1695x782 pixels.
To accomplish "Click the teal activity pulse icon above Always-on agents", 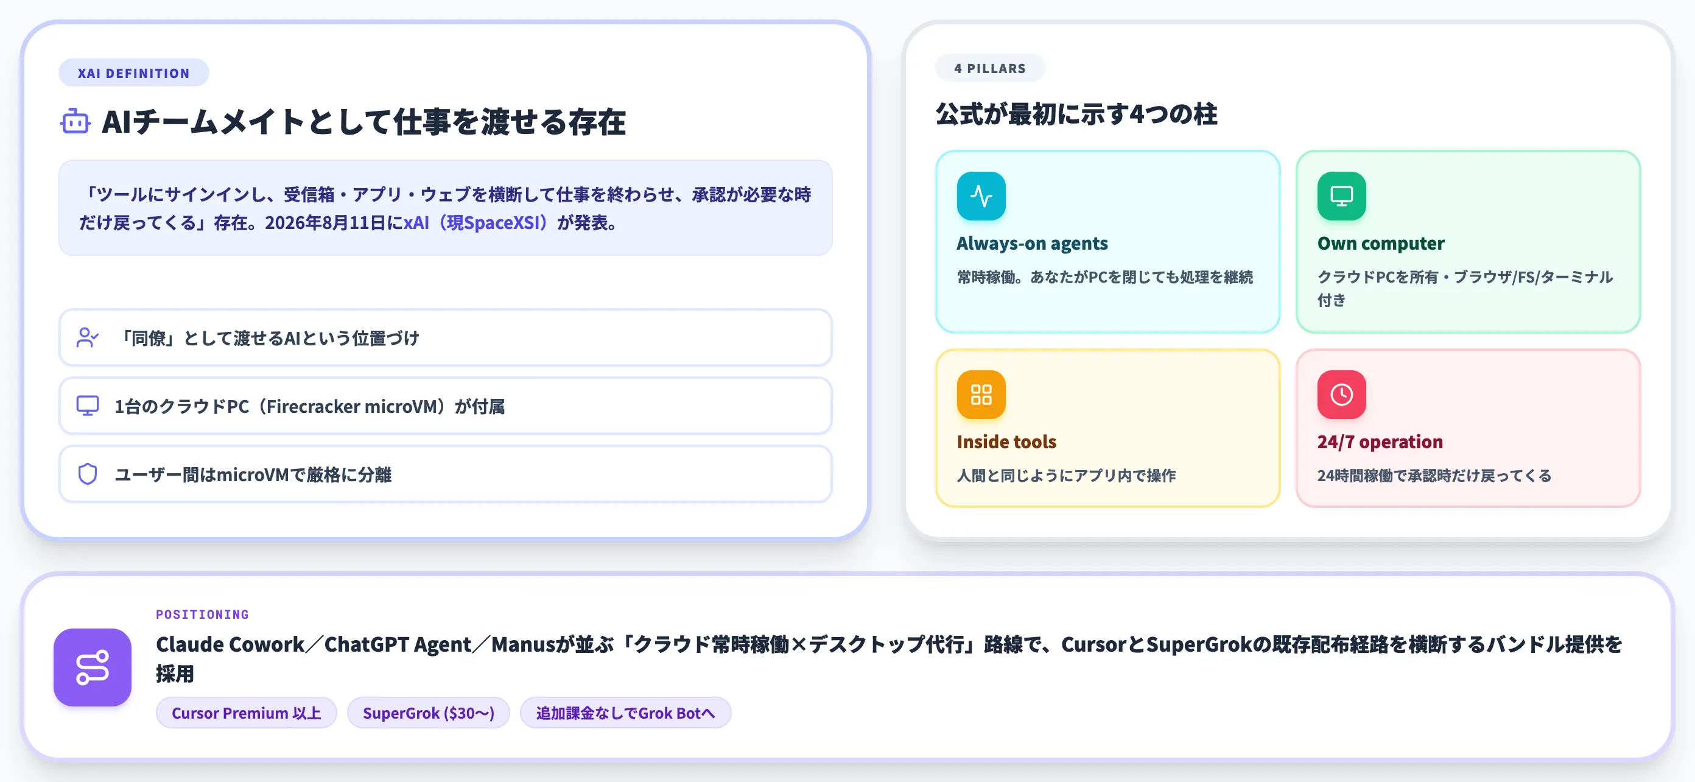I will [x=981, y=196].
